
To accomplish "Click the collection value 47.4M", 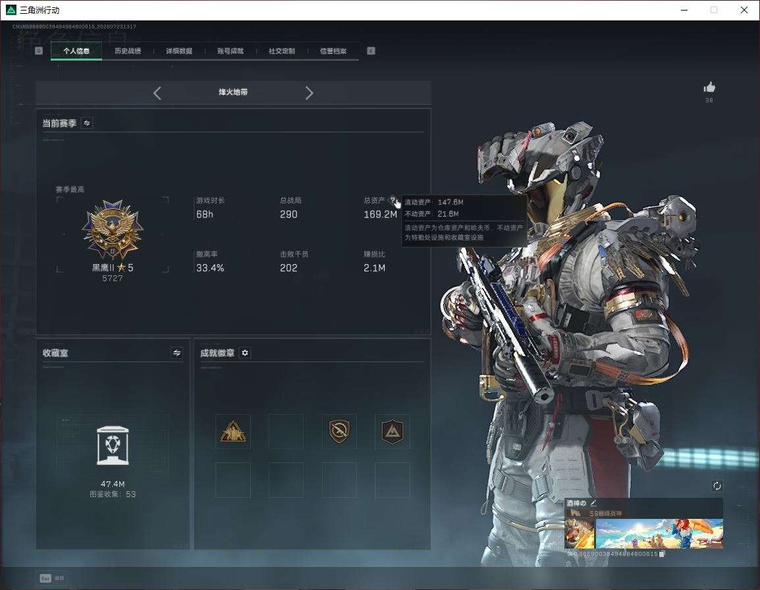I will pyautogui.click(x=113, y=484).
